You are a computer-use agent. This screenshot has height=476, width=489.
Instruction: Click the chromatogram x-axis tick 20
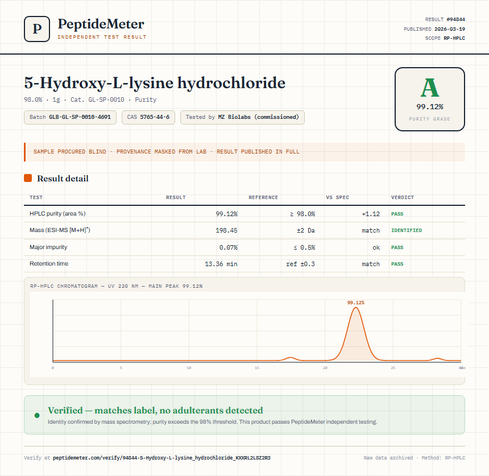pos(325,368)
